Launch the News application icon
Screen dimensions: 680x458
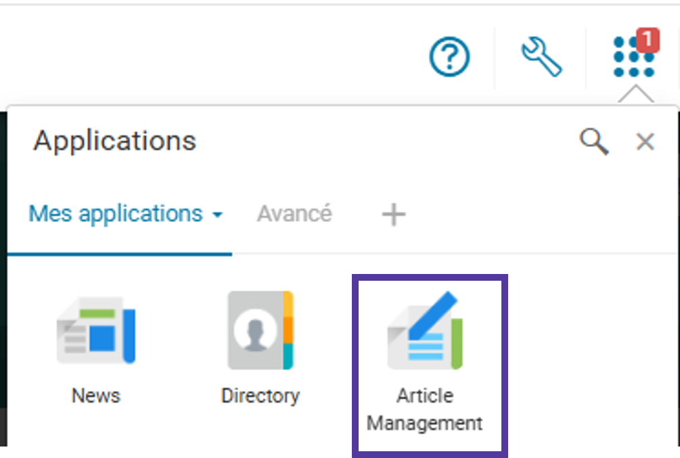[96, 331]
